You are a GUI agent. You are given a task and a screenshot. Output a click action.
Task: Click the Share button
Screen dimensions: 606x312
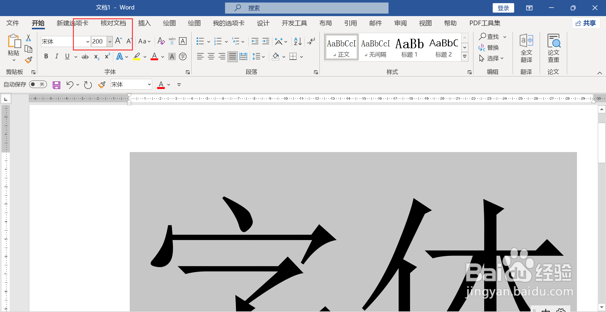[586, 23]
